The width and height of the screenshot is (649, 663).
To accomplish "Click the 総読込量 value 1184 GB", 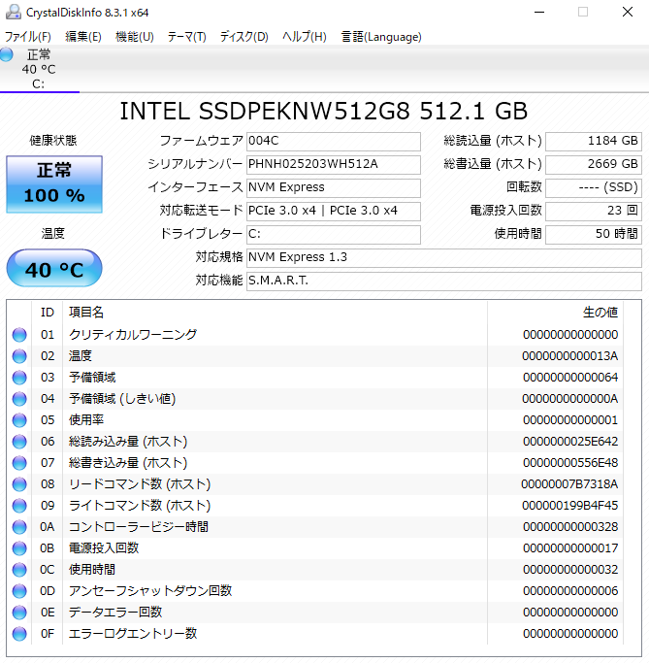I will point(594,141).
